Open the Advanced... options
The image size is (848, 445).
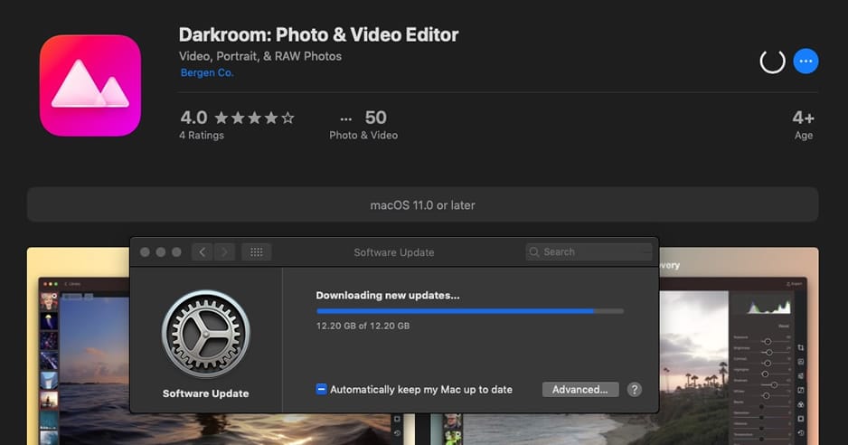point(580,389)
